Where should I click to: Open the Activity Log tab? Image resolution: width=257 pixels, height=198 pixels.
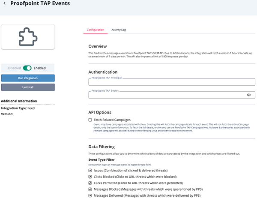(x=119, y=30)
